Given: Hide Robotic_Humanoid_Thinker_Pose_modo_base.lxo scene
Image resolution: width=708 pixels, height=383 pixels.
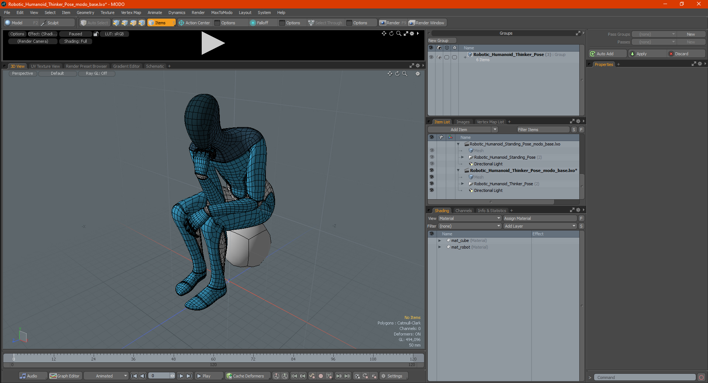Looking at the screenshot, I should [x=431, y=171].
